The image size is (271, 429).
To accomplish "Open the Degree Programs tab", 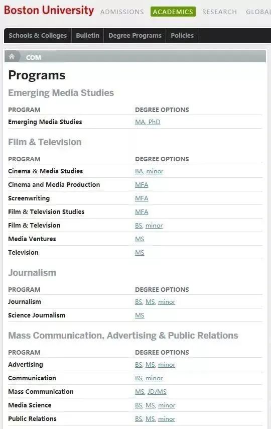I will 135,36.
